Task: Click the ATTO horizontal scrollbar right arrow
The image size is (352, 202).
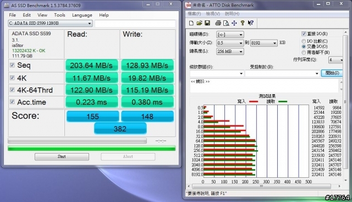Action: click(x=339, y=186)
